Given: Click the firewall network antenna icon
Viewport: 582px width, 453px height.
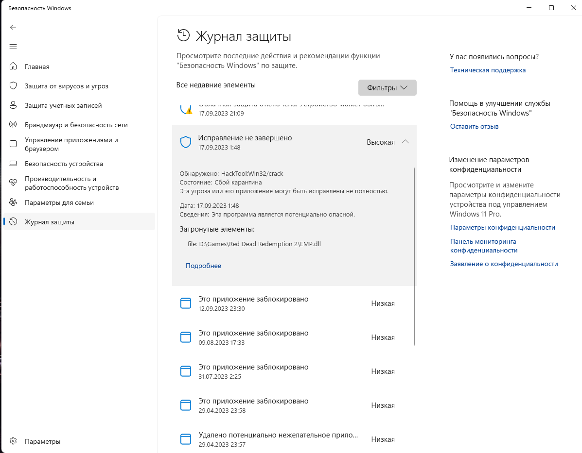Looking at the screenshot, I should pyautogui.click(x=14, y=125).
